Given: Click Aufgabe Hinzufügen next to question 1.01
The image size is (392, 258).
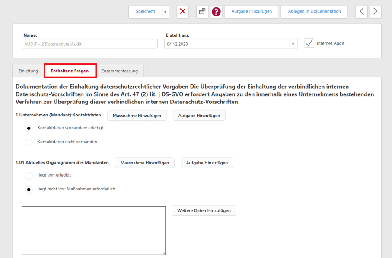Looking at the screenshot, I should tap(207, 163).
